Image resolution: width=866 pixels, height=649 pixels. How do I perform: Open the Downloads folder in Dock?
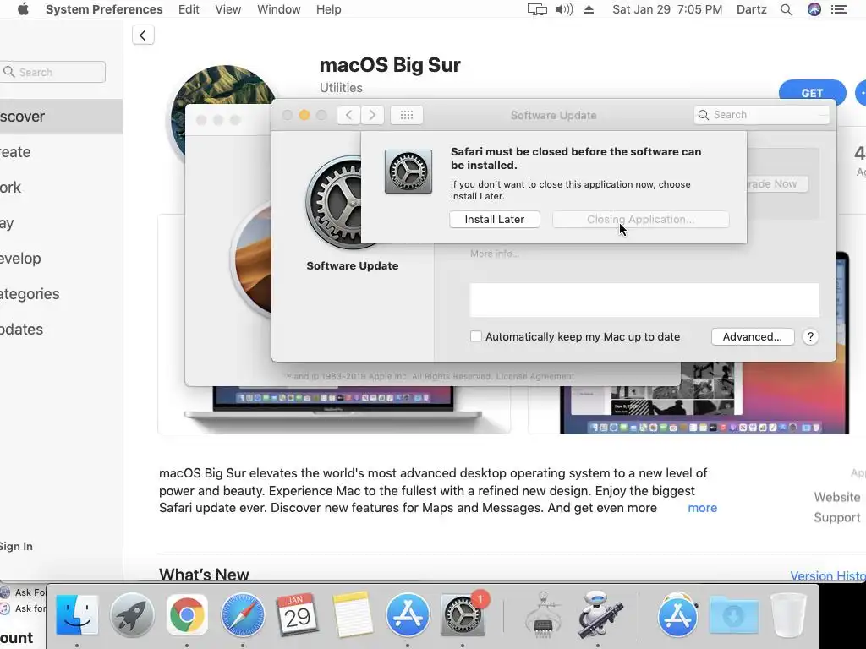pyautogui.click(x=733, y=615)
